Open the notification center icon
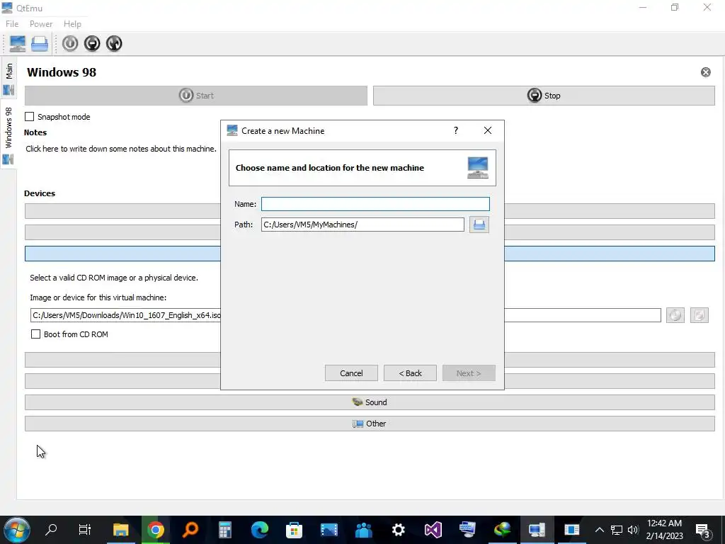 703,531
